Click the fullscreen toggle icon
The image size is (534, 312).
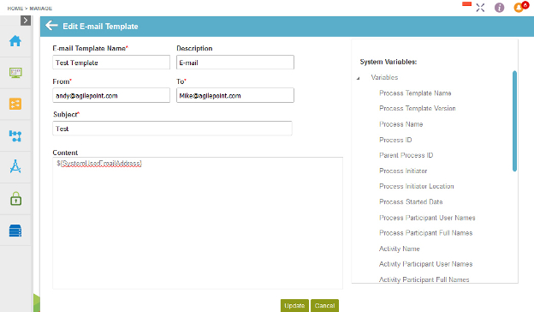coord(480,8)
